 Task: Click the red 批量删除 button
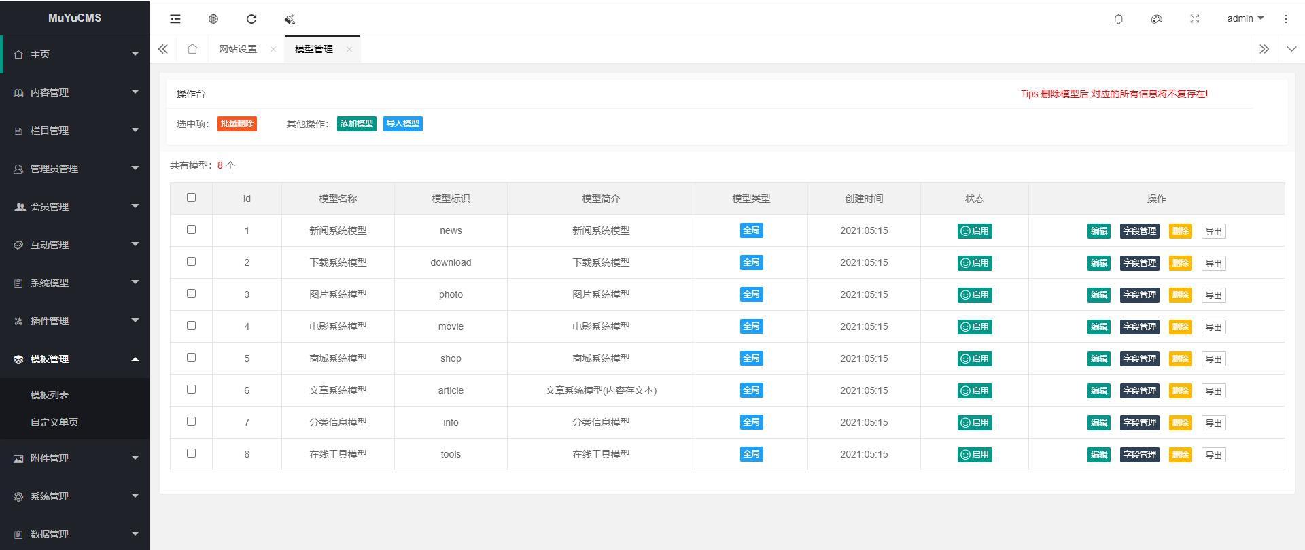pos(237,124)
